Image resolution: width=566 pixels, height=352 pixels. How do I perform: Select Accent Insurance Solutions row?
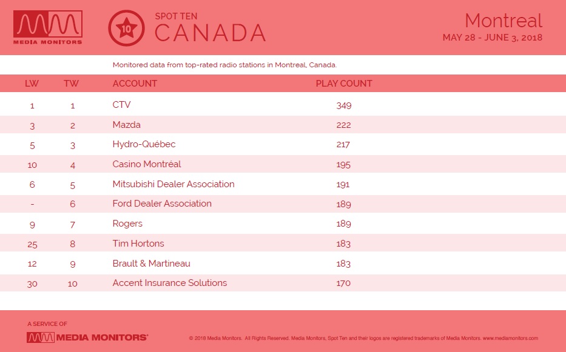(x=283, y=283)
